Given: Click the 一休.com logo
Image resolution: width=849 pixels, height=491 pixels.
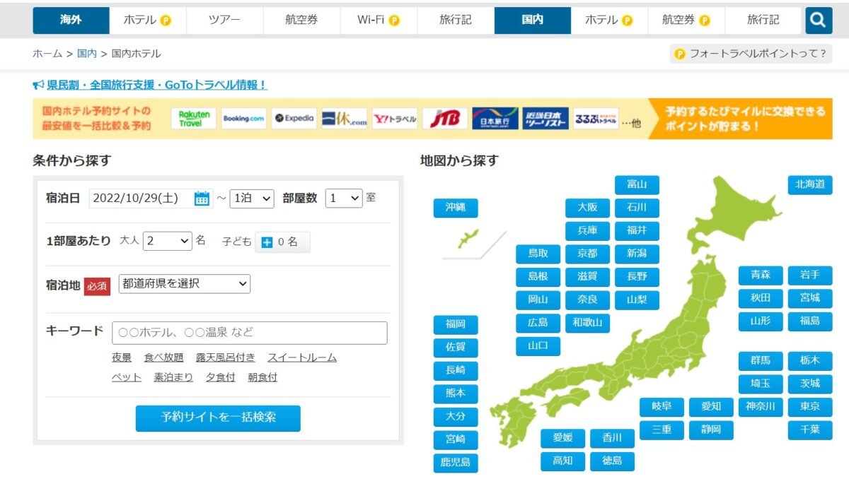Looking at the screenshot, I should click(x=344, y=118).
